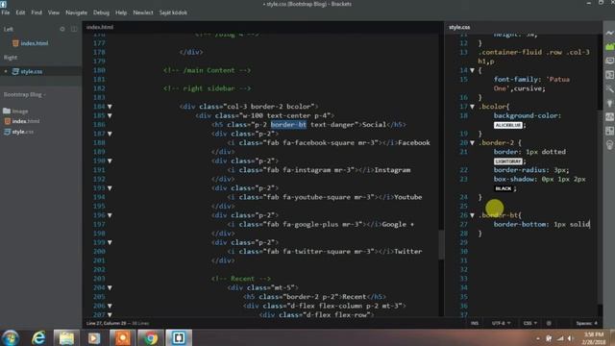Collapse .border-bt rule fold at line 26

[472, 215]
